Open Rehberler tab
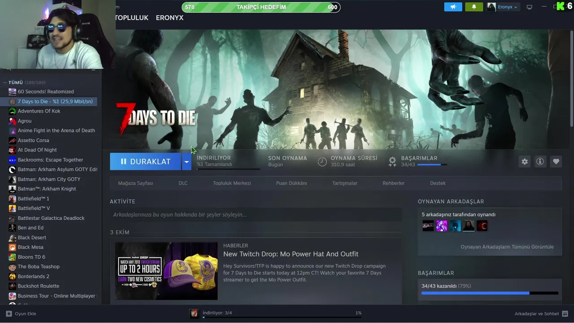The image size is (574, 323). pos(393,183)
